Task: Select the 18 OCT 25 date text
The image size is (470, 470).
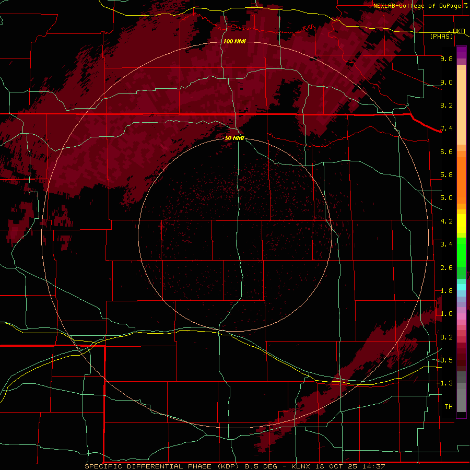Action: tap(337, 466)
